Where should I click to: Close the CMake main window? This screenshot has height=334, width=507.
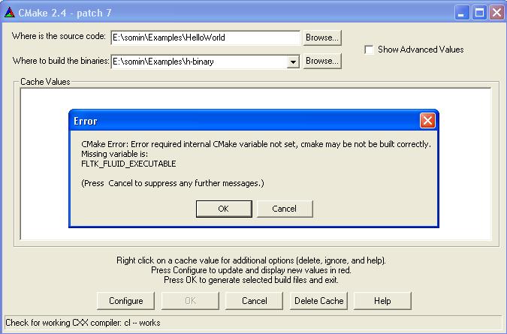click(496, 13)
